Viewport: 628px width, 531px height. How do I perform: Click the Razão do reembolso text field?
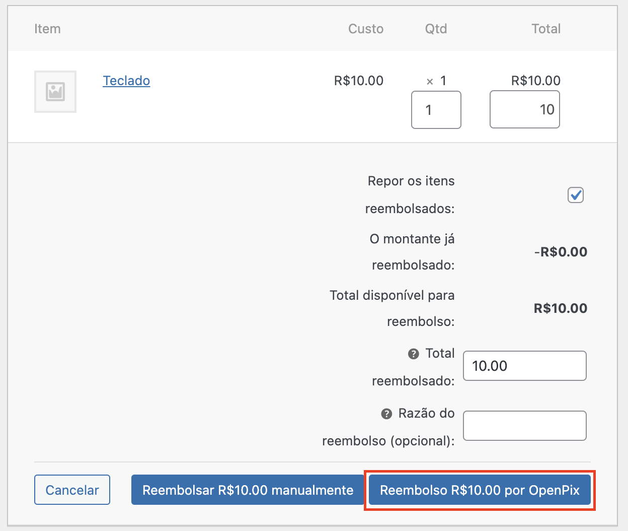click(524, 426)
